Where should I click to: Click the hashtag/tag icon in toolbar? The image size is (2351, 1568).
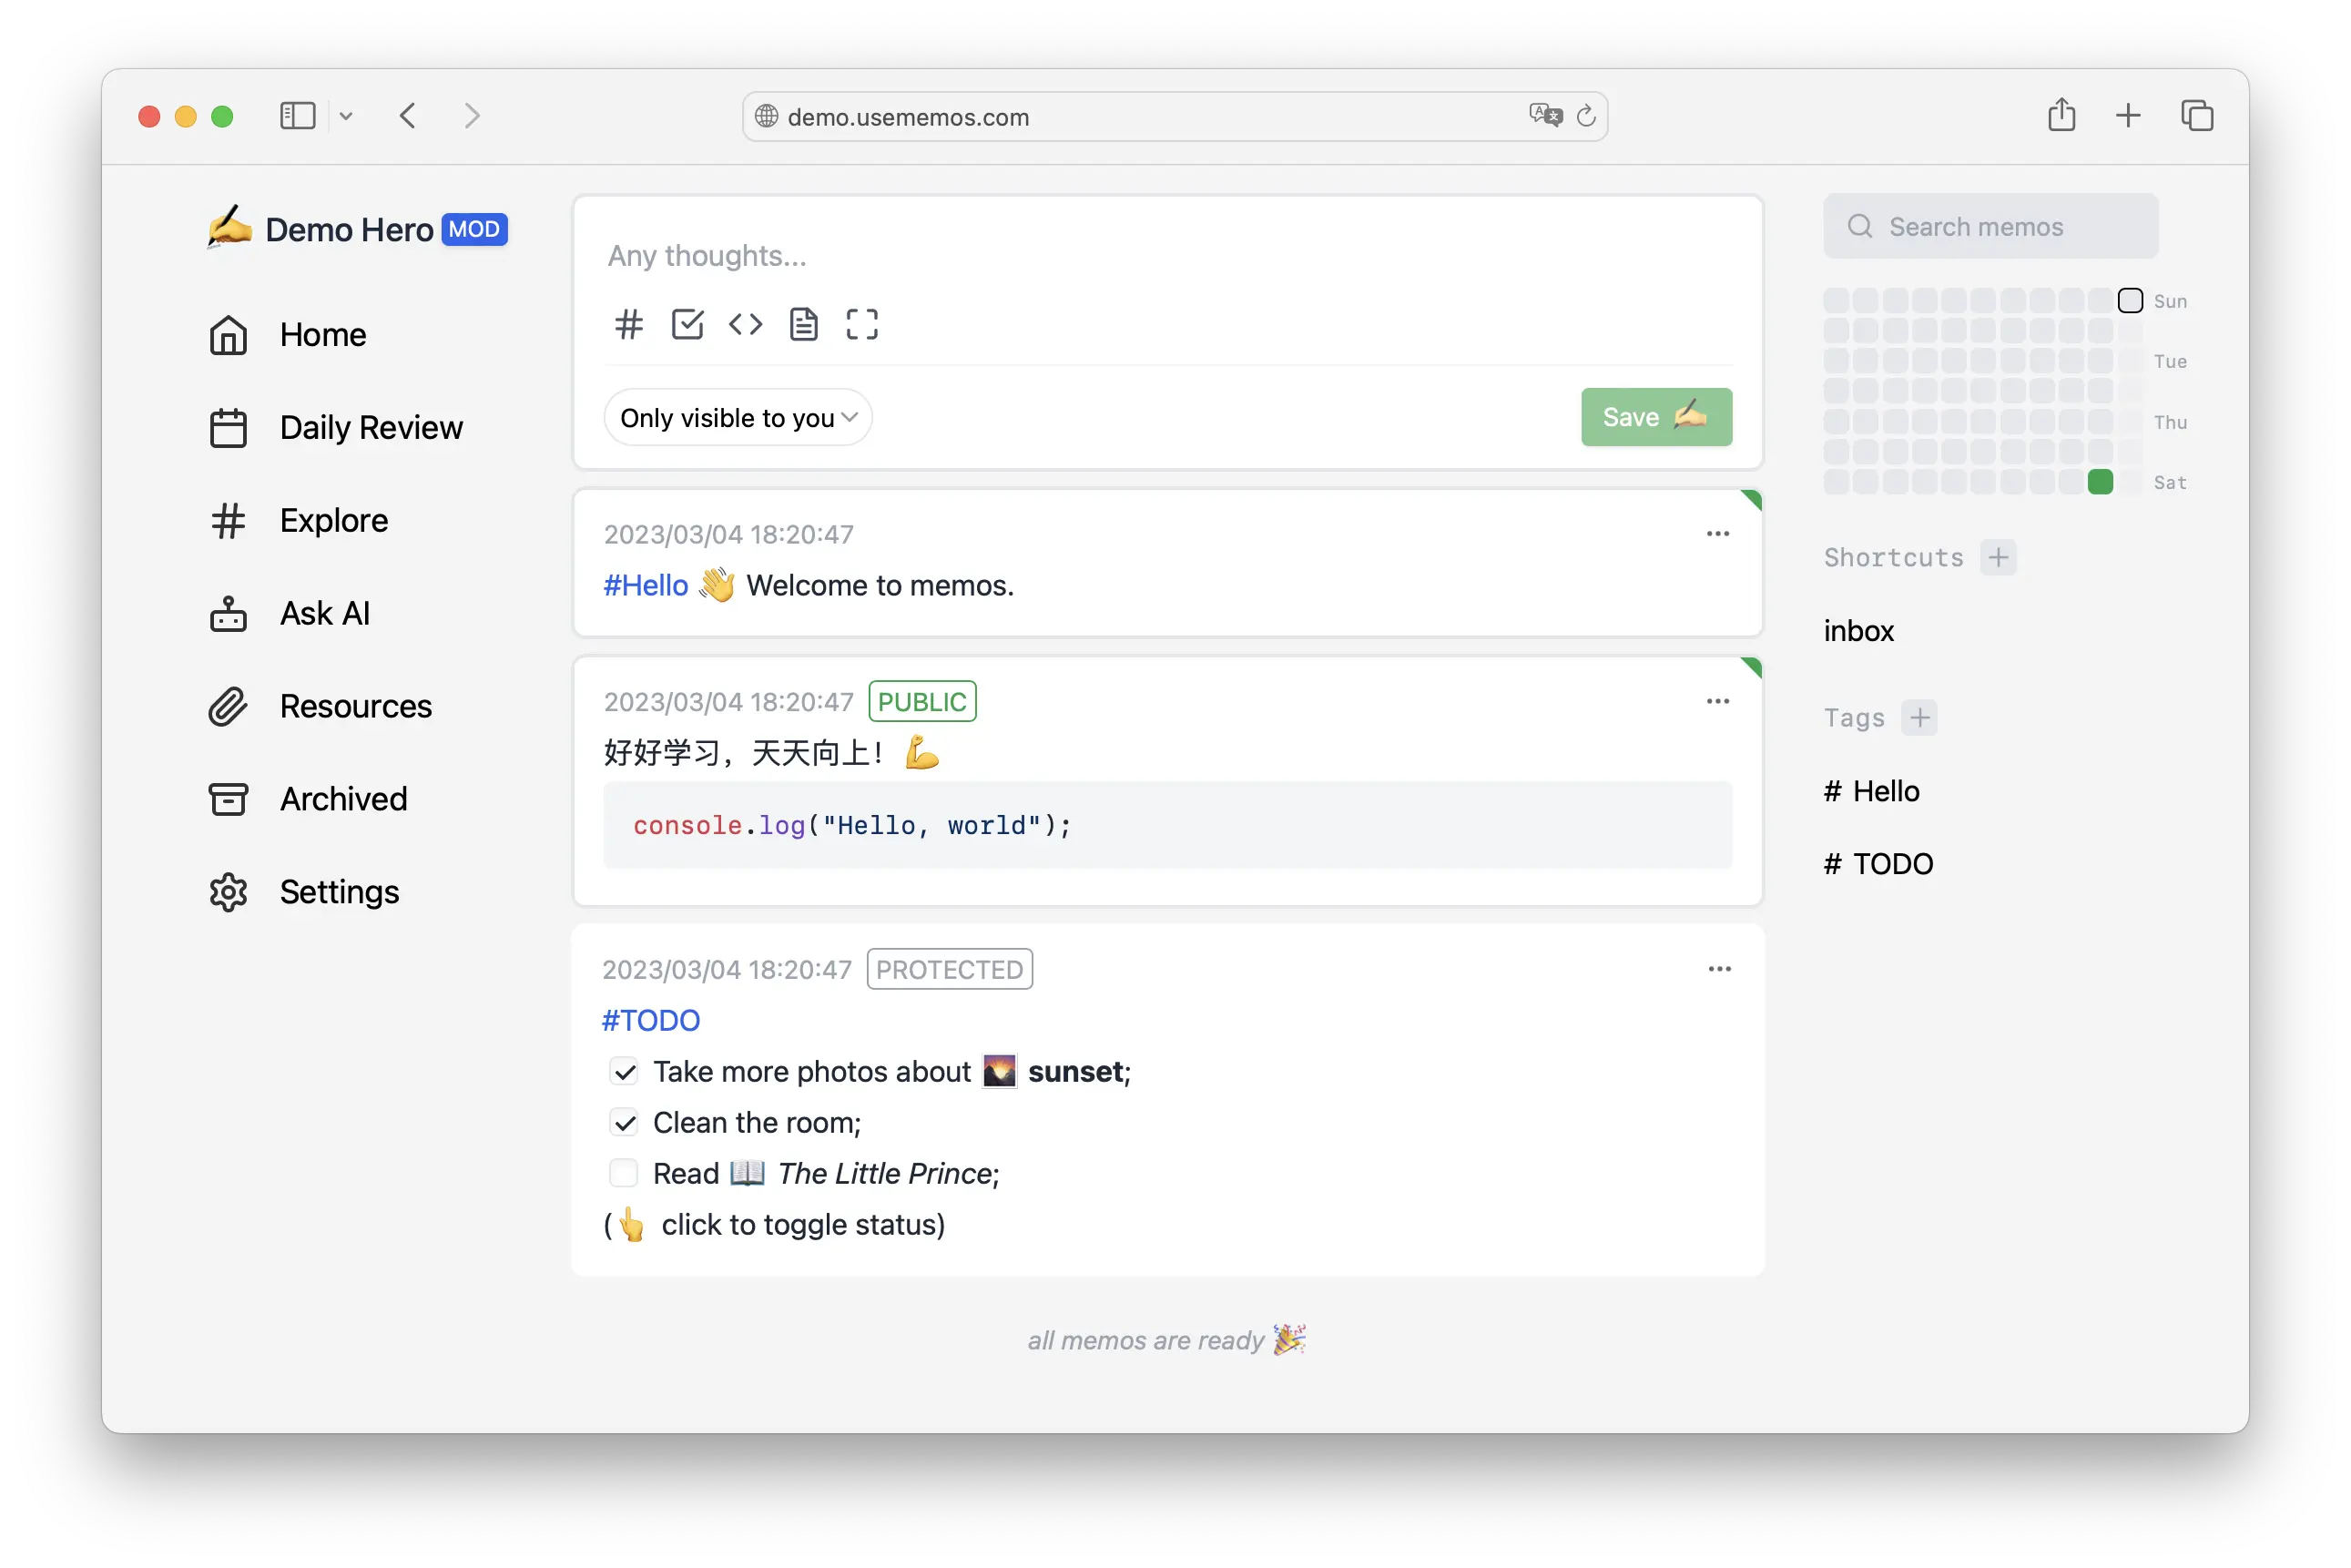pyautogui.click(x=628, y=324)
